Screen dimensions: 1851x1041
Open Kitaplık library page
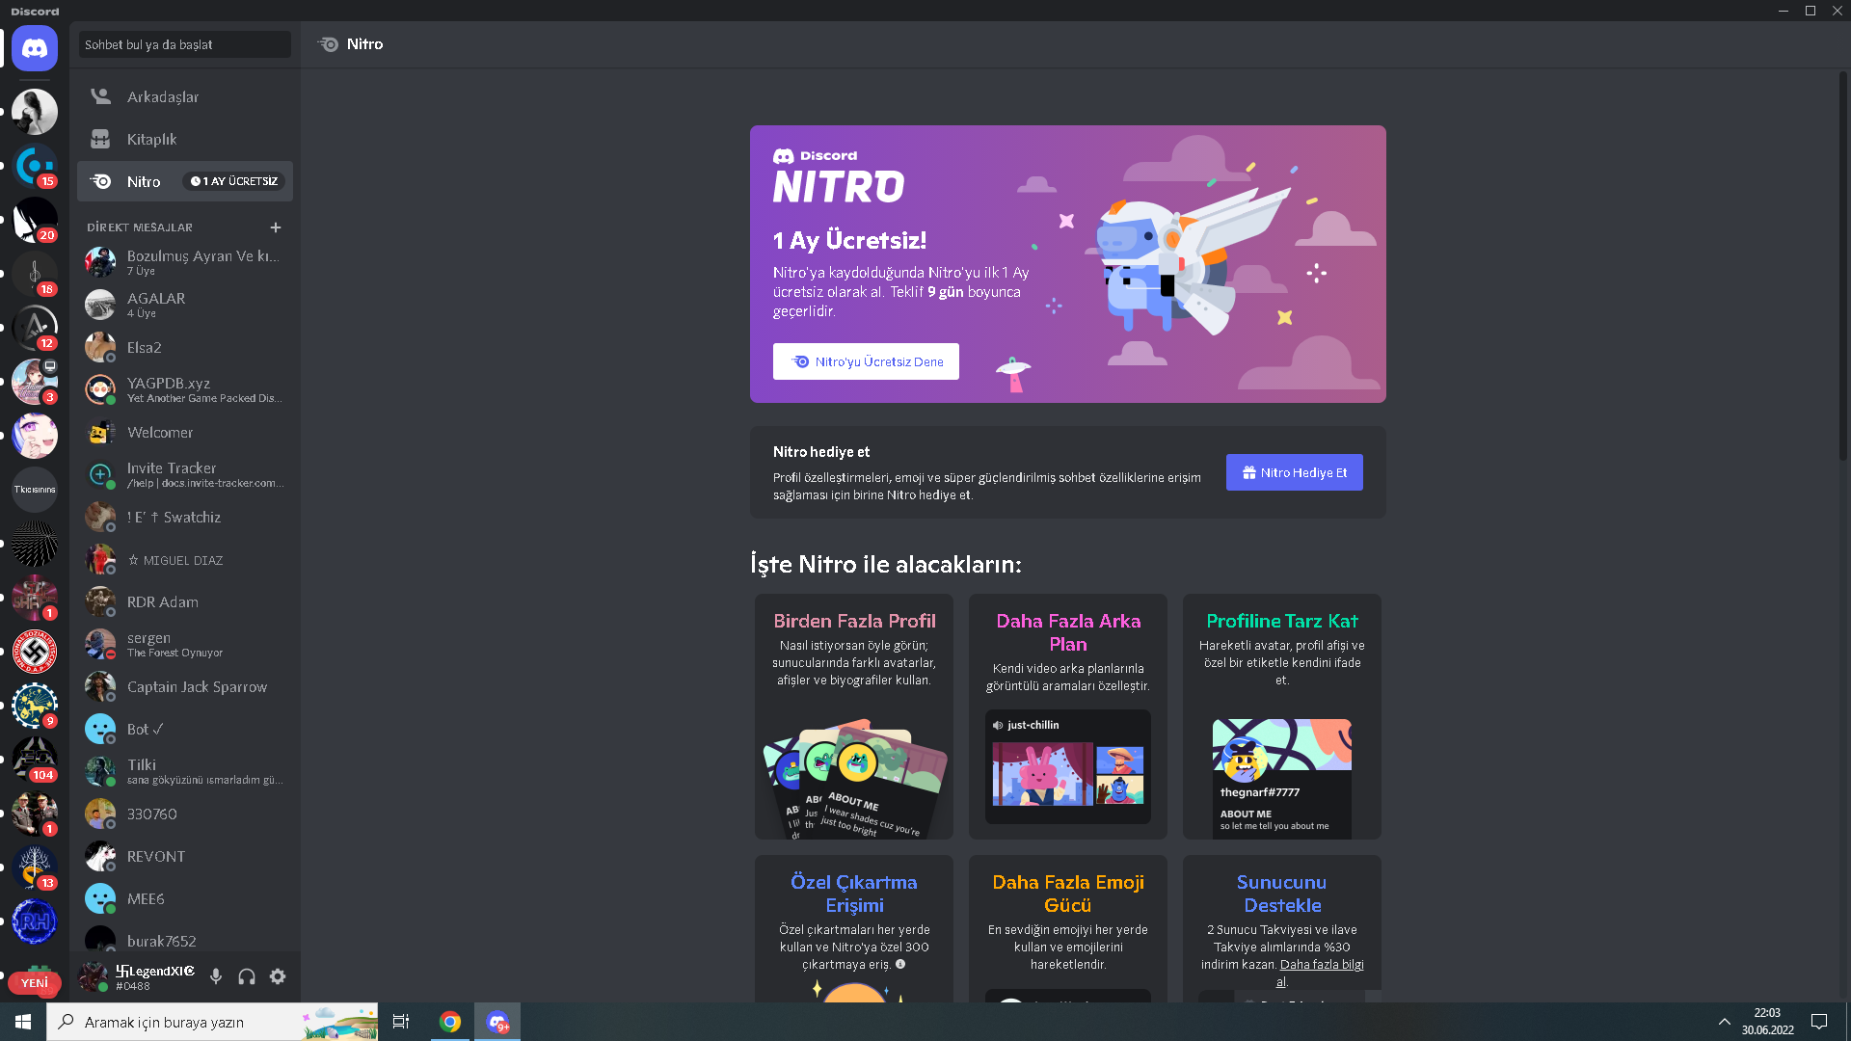tap(151, 139)
